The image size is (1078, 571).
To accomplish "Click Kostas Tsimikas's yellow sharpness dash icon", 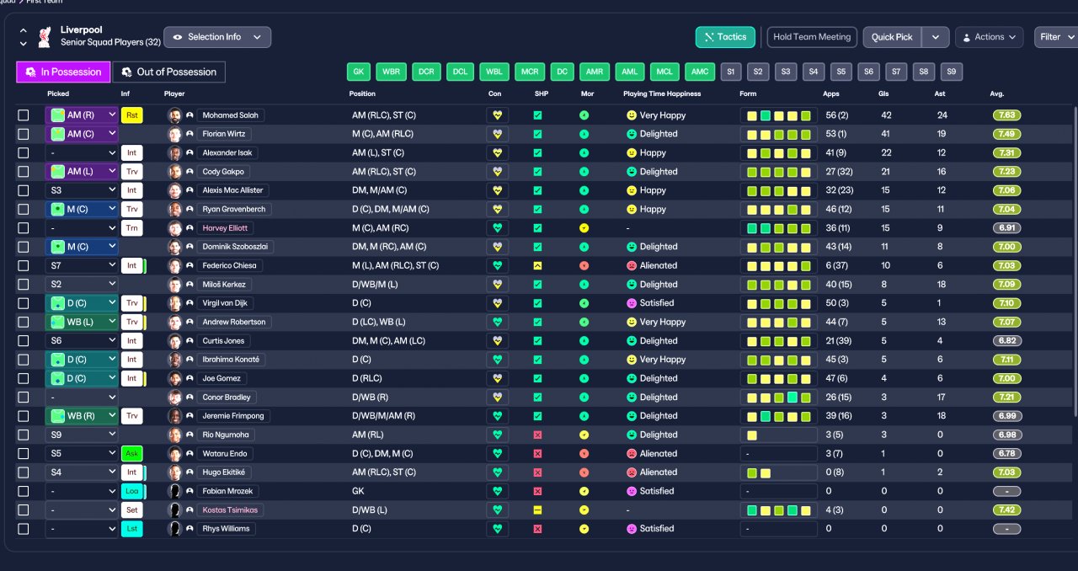I will click(537, 510).
